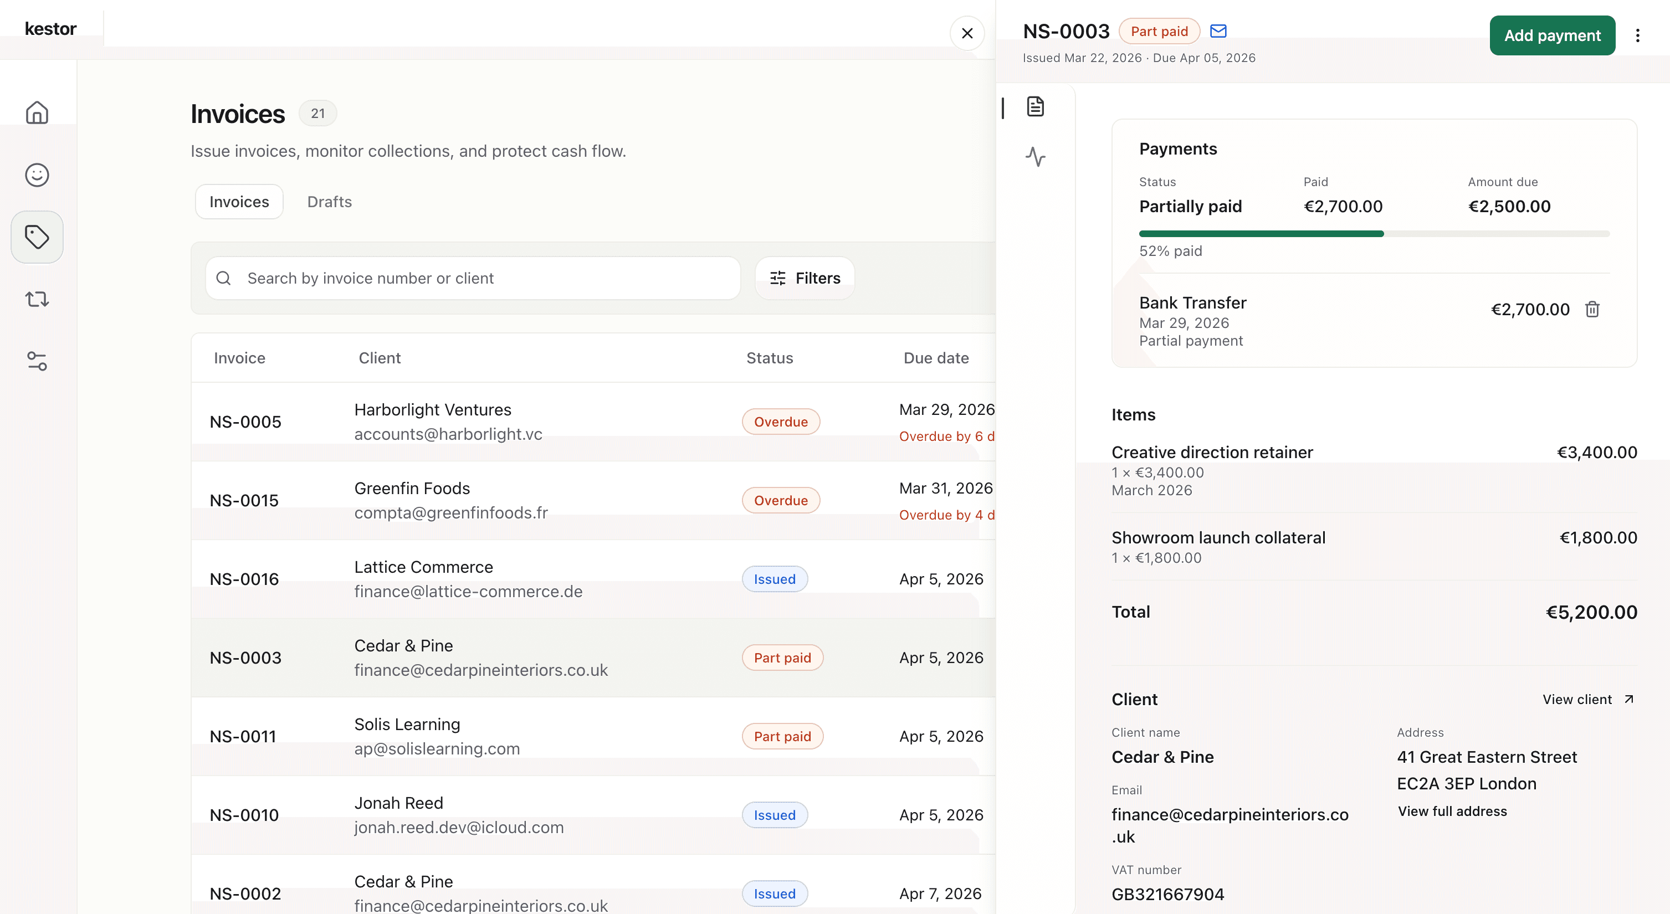Click the tag-shaped invoices icon
The image size is (1670, 914).
37,237
